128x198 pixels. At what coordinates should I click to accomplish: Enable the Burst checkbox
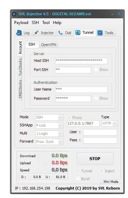[x=78, y=179]
